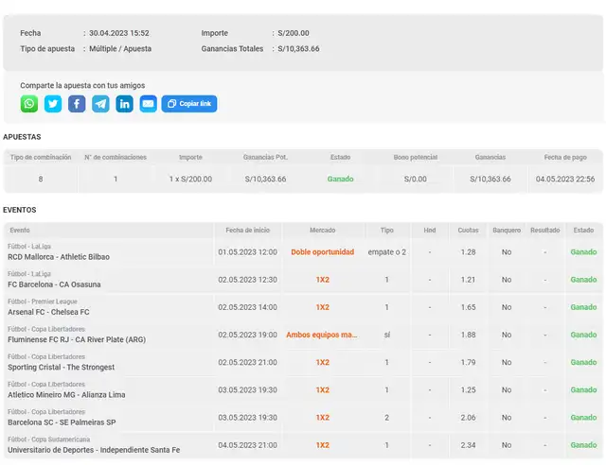The image size is (606, 465).
Task: Click the empate o 2 bet type
Action: click(387, 252)
